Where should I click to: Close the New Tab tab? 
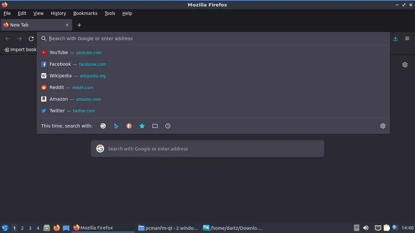(67, 25)
